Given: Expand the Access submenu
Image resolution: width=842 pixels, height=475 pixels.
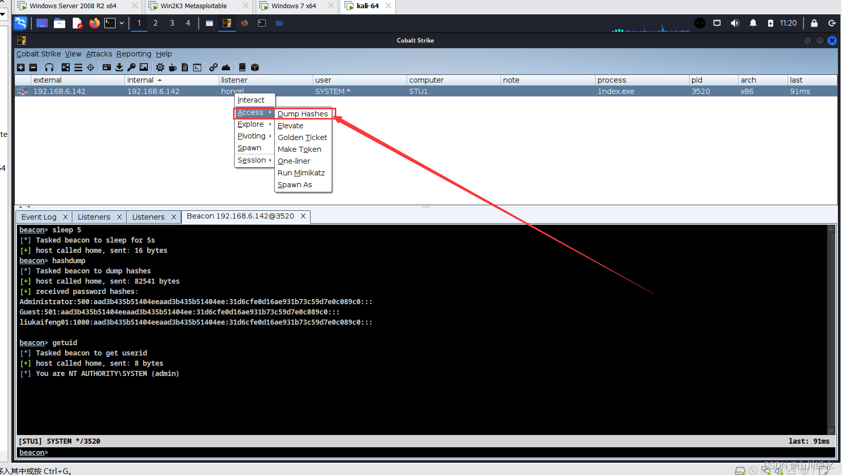Looking at the screenshot, I should pos(254,112).
